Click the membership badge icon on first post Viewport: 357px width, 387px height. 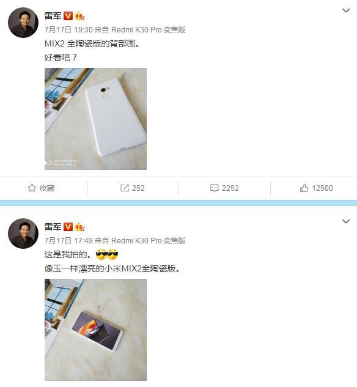point(79,16)
